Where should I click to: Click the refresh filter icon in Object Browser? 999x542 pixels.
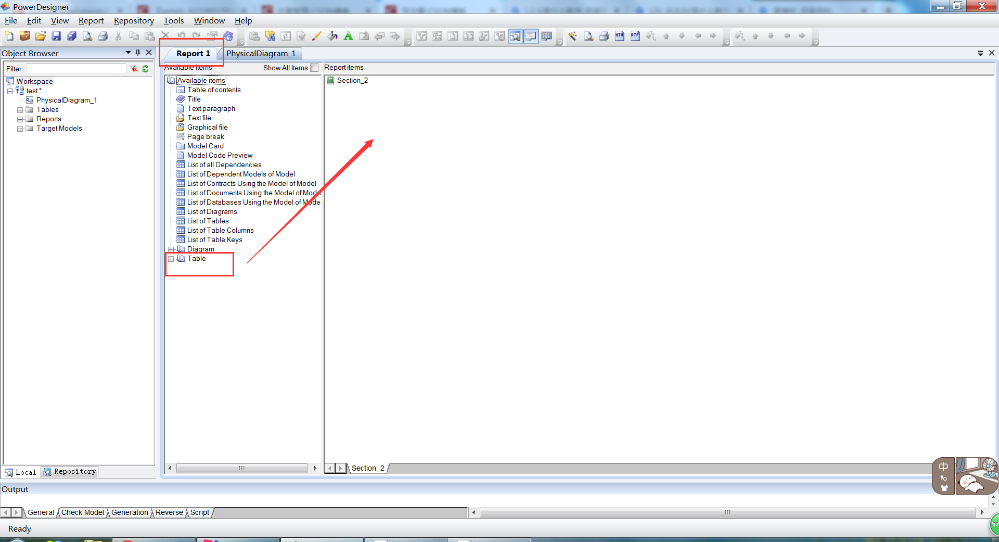pyautogui.click(x=146, y=69)
